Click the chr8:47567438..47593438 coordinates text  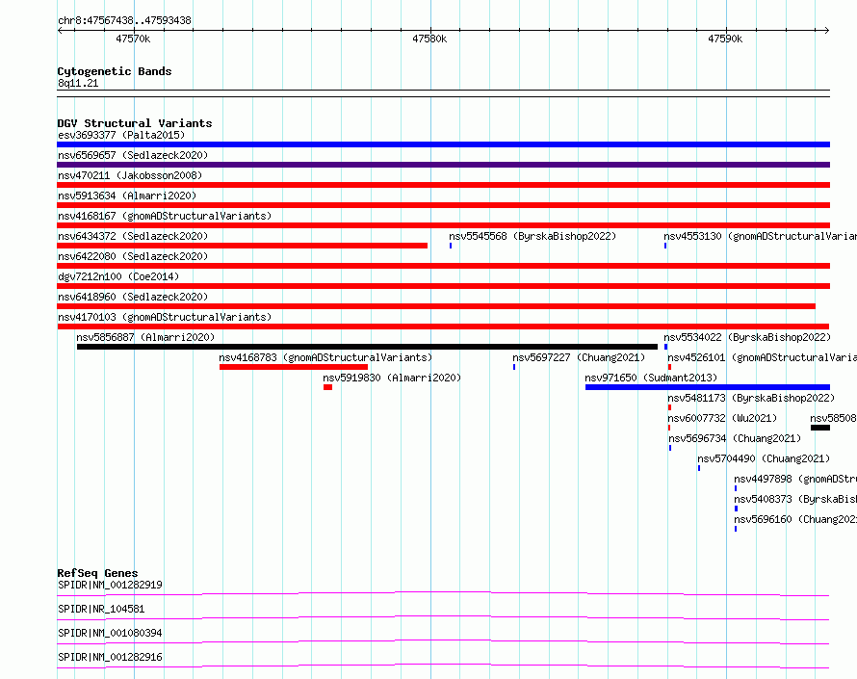(x=124, y=21)
